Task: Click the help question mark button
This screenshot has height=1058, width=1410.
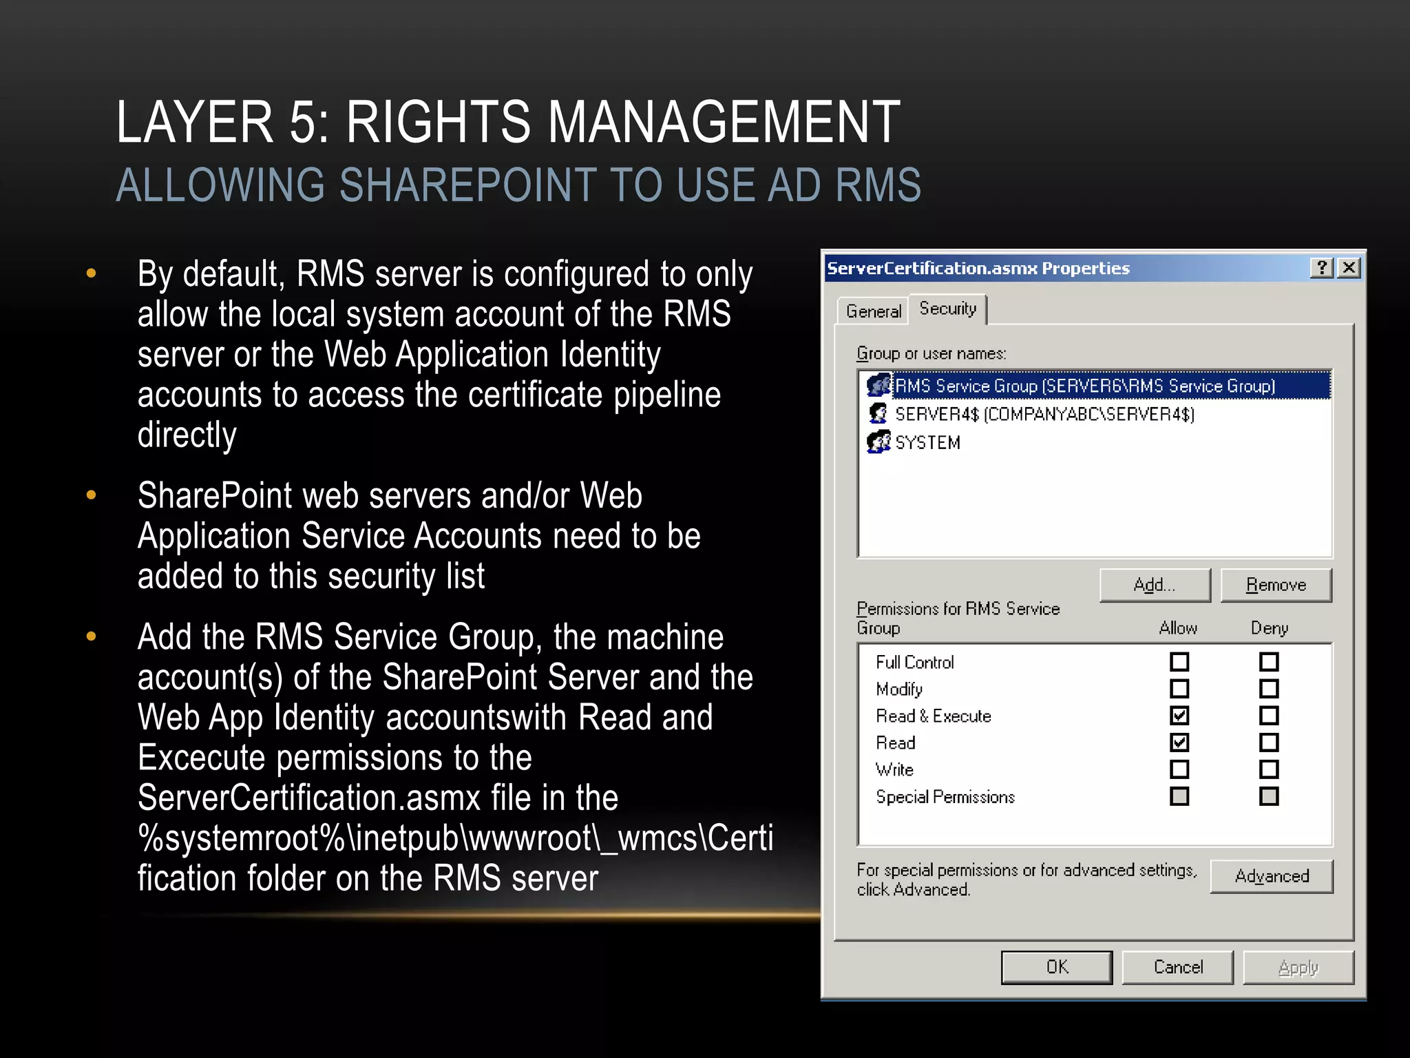Action: (1322, 268)
